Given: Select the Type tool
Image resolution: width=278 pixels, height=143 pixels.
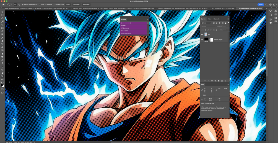Looking at the screenshot, I should [x=2, y=63].
